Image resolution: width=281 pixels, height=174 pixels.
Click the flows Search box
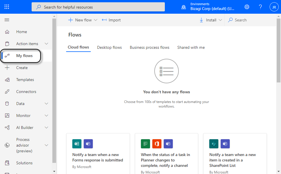(250, 20)
